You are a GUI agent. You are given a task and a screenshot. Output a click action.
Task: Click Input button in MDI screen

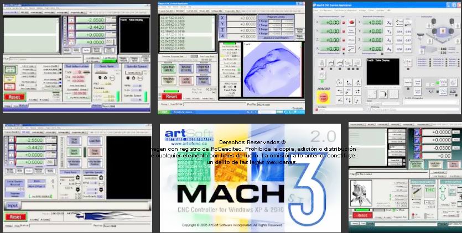click(12, 205)
